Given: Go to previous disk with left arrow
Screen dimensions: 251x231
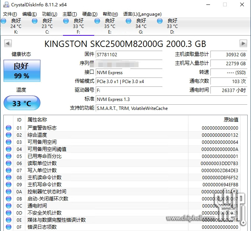Looking at the screenshot, I should (x=8, y=43).
